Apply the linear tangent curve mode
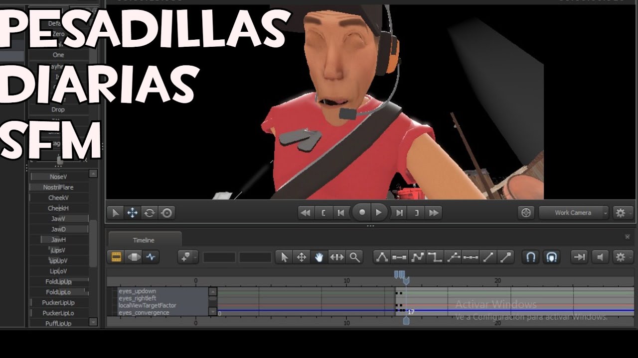638x358 pixels. pyautogui.click(x=488, y=257)
